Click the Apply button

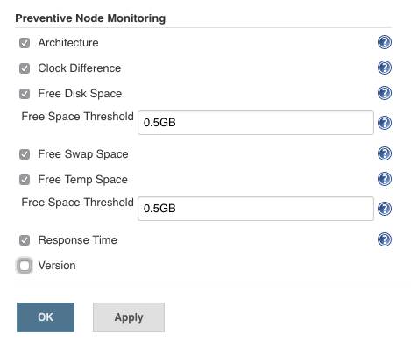(x=129, y=317)
